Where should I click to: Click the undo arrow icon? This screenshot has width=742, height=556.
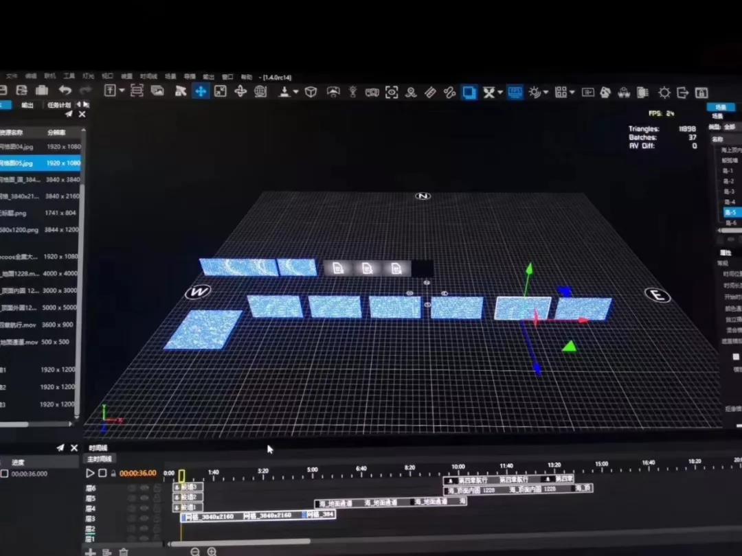[x=65, y=91]
